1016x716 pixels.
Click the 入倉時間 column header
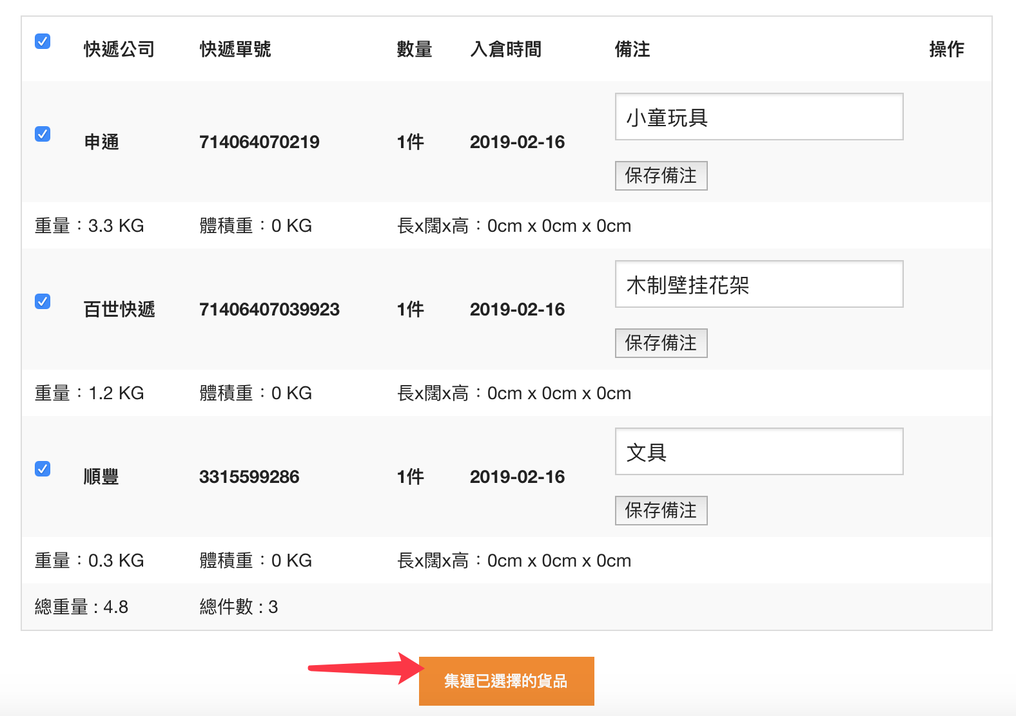pos(506,50)
